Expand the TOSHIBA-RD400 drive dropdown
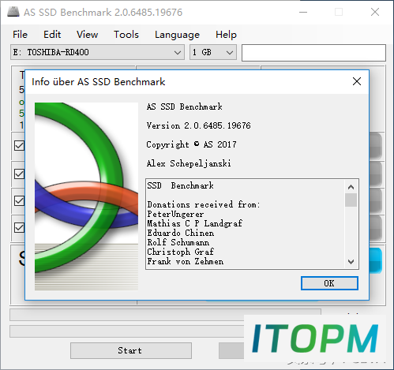The width and height of the screenshot is (394, 370). point(97,52)
